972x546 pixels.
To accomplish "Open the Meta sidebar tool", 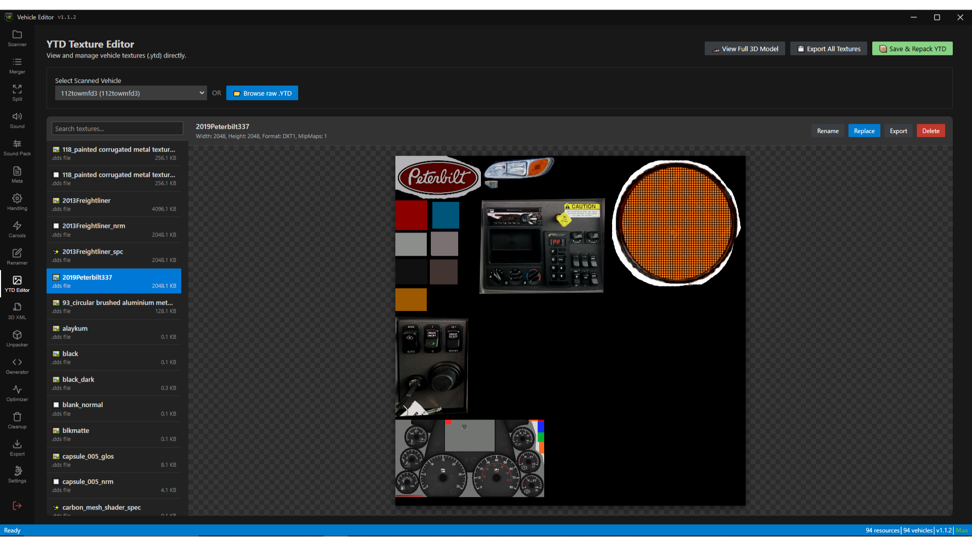I will coord(17,175).
